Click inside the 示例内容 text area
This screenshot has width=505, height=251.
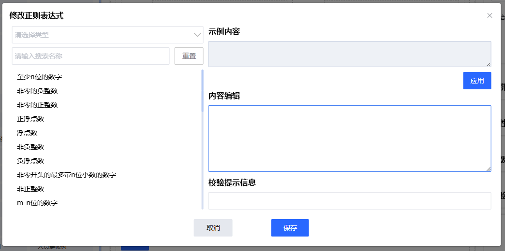pyautogui.click(x=349, y=54)
